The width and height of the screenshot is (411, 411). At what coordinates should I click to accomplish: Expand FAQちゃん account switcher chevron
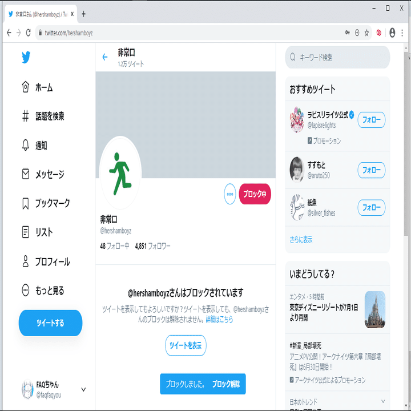click(83, 389)
